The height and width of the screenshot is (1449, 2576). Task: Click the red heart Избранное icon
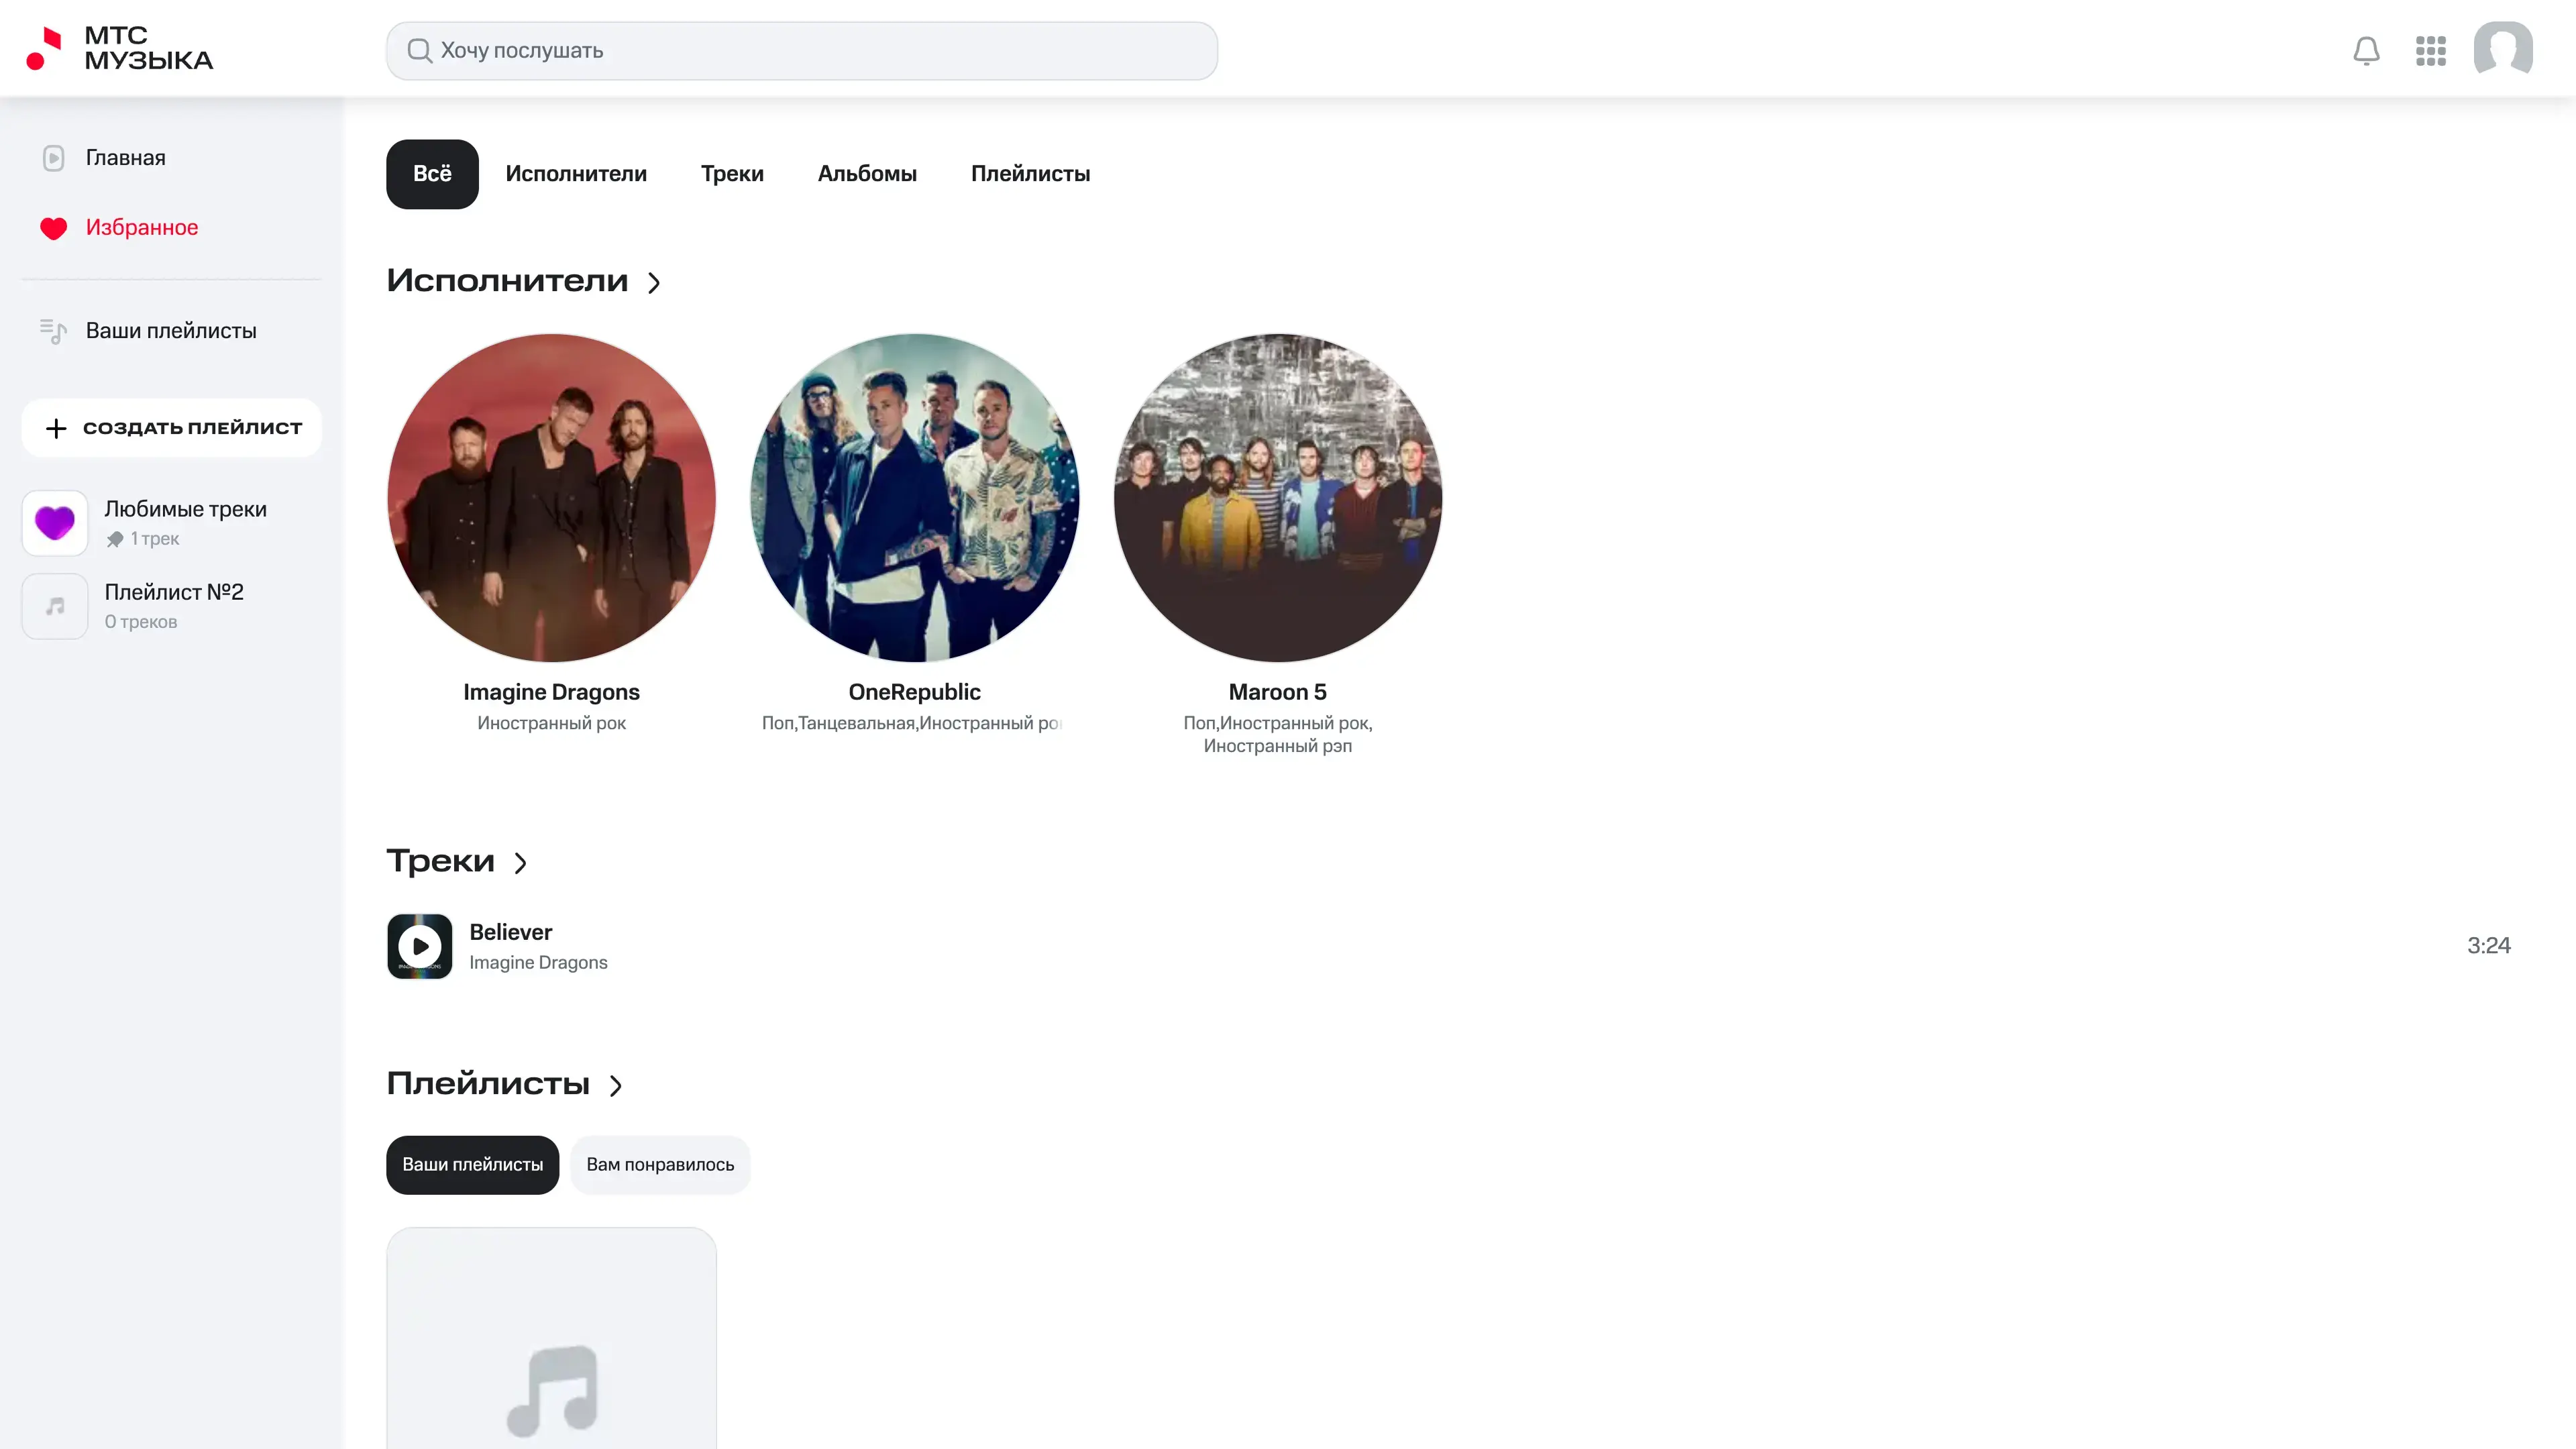pos(54,228)
